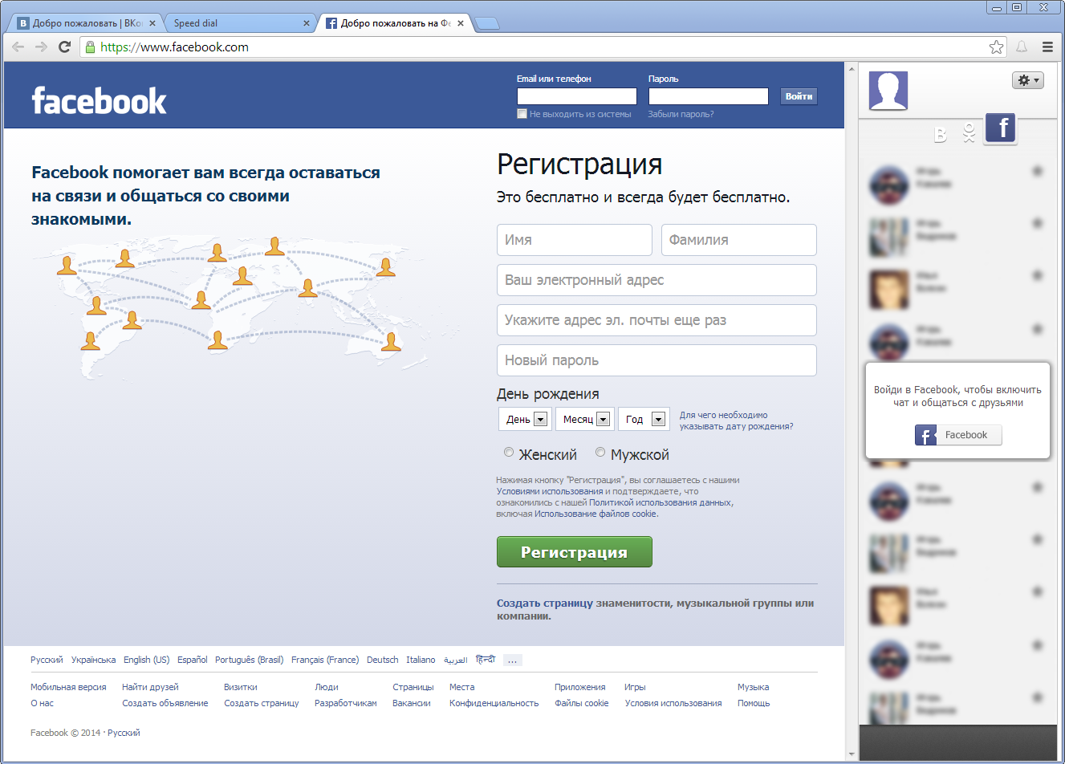
Task: Close the Facebook browser tab
Action: point(461,23)
